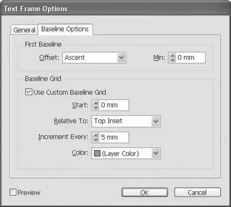Switch to the General tab
This screenshot has height=207, width=231.
(x=24, y=30)
